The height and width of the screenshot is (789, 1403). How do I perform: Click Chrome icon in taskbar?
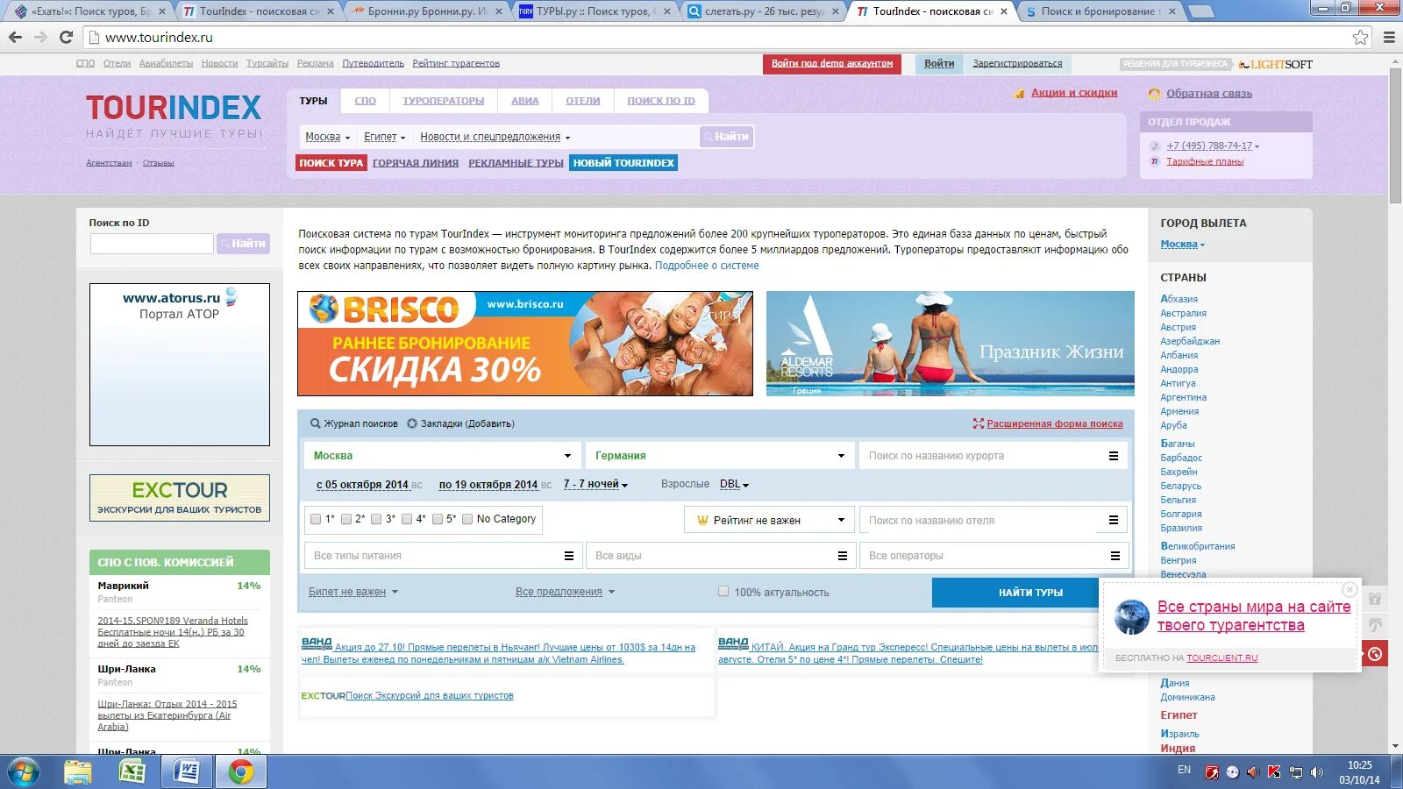coord(240,772)
